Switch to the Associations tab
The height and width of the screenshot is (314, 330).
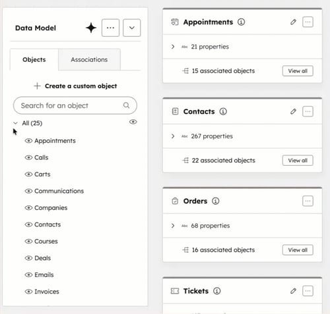[x=89, y=59]
